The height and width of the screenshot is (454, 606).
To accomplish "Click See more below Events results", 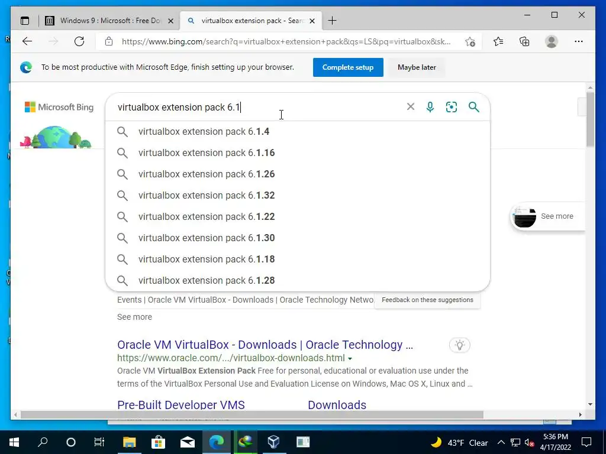I will click(134, 317).
